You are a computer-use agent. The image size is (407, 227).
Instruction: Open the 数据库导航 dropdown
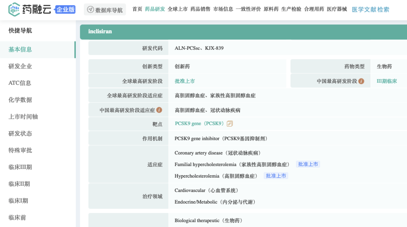105,10
